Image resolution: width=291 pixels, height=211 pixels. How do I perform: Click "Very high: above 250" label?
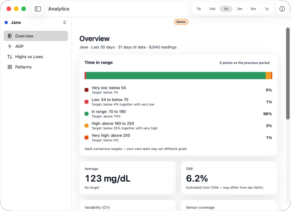(111, 135)
